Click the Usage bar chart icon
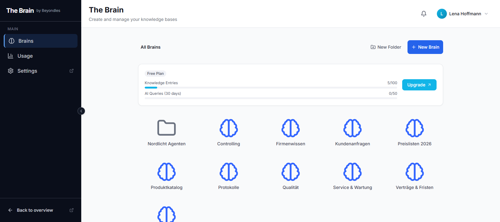Image resolution: width=500 pixels, height=222 pixels. click(11, 56)
